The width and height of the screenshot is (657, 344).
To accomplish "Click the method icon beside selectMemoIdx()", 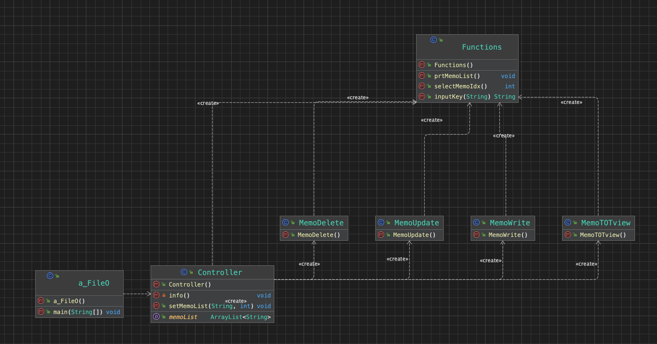I will (422, 86).
